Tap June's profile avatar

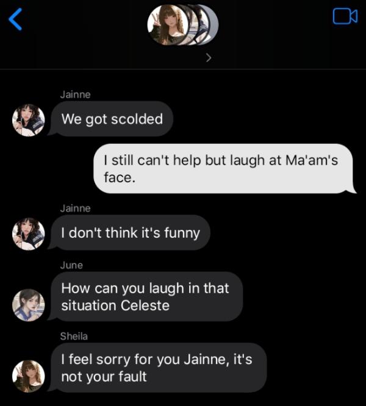click(29, 304)
